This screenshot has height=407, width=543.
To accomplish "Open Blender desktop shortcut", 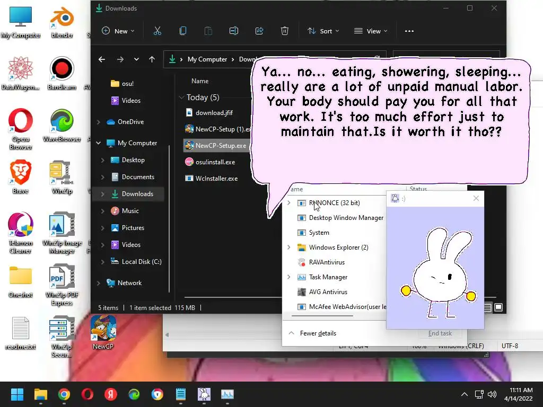I will tap(62, 22).
